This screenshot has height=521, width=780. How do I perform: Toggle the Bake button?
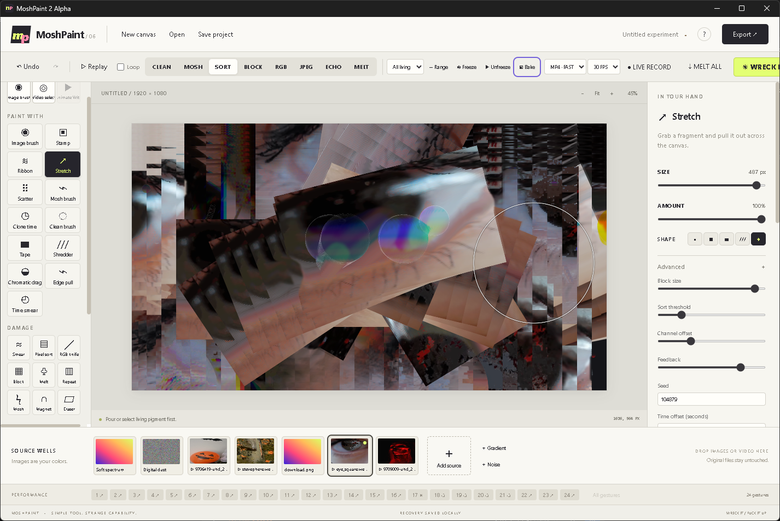tap(527, 67)
